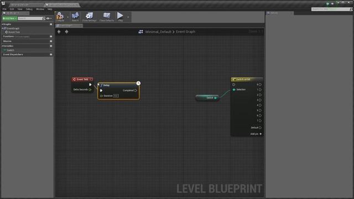
Task: Open the Debug menu
Action: tap(29, 9)
